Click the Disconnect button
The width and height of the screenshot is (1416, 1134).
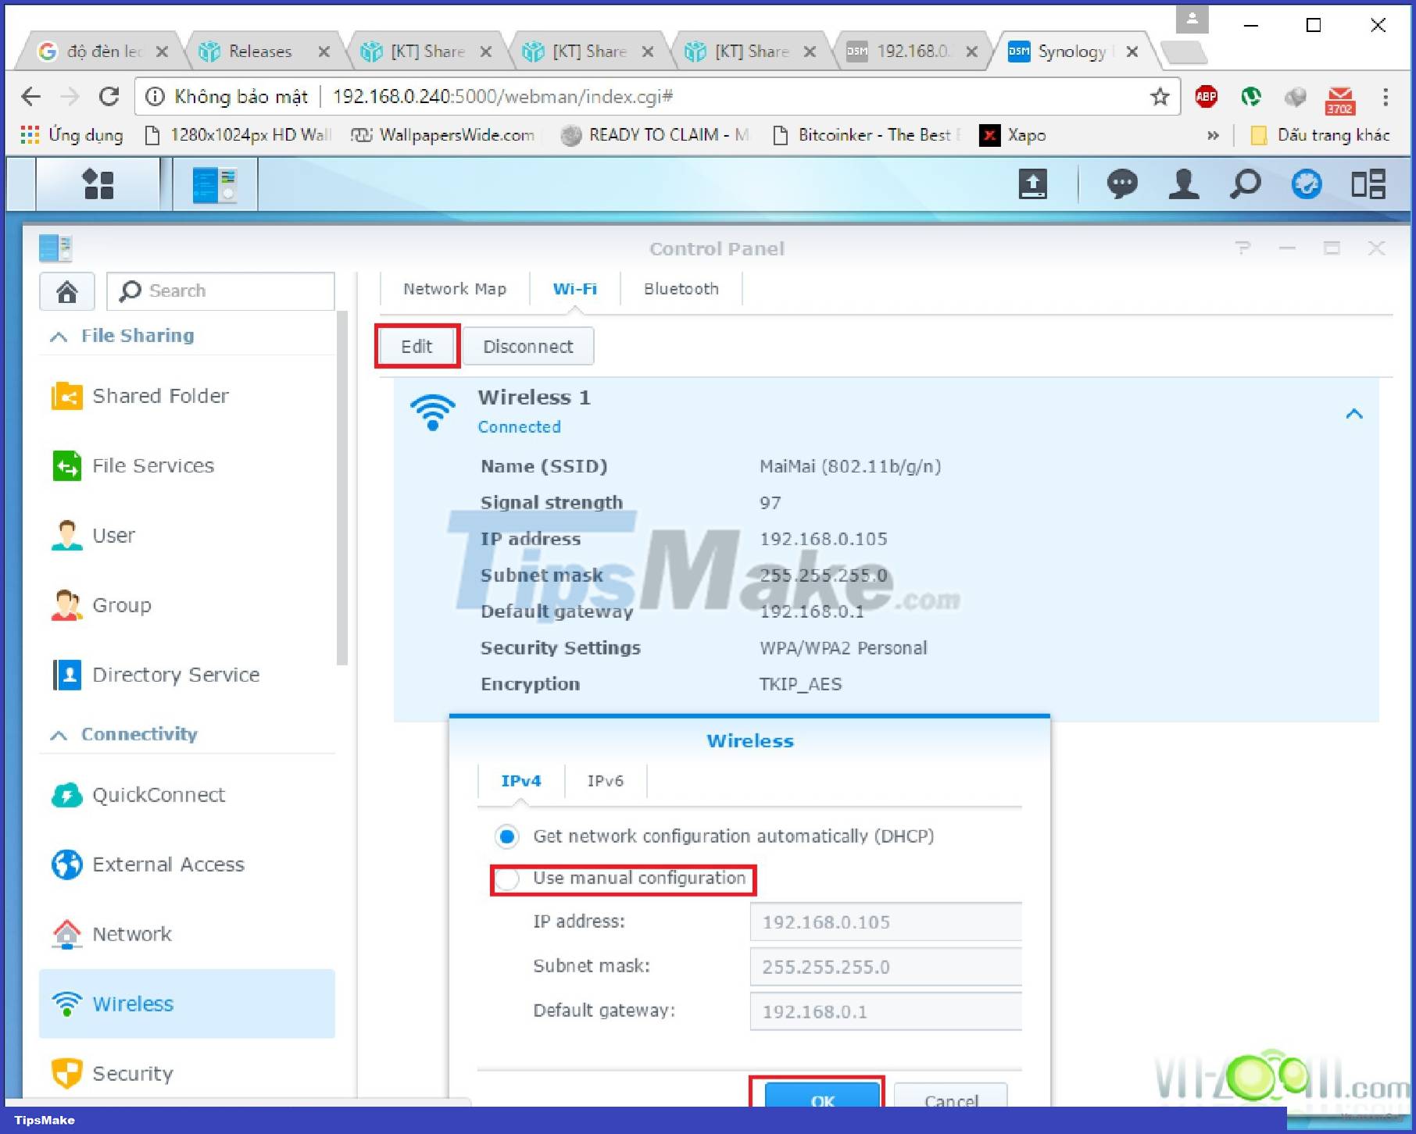tap(528, 346)
